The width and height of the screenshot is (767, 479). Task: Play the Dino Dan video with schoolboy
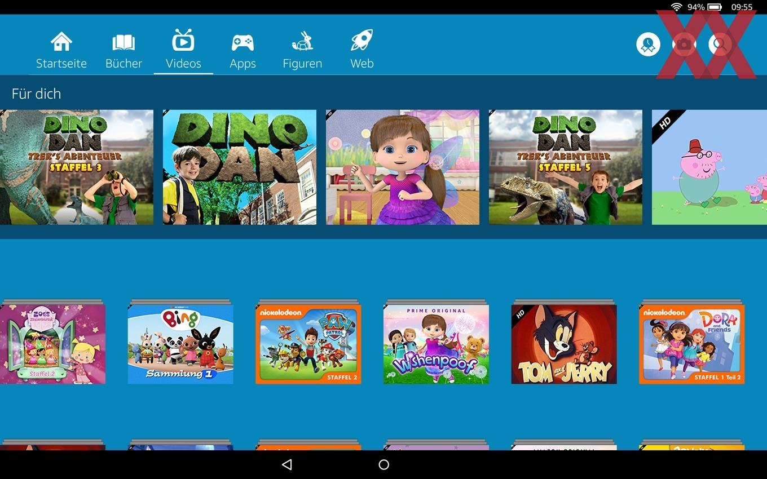click(240, 167)
